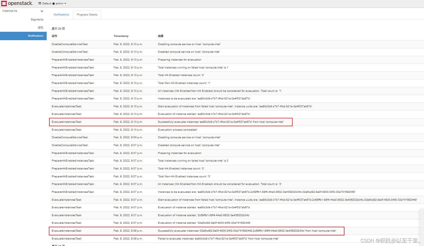Click the 9:04 p.m. timestamp cell
The image size is (424, 246).
(x=128, y=137)
